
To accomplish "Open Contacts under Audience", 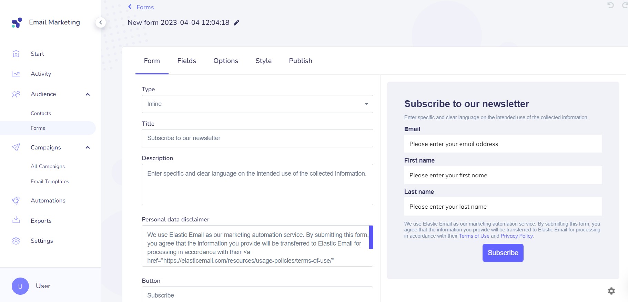I will tap(41, 113).
